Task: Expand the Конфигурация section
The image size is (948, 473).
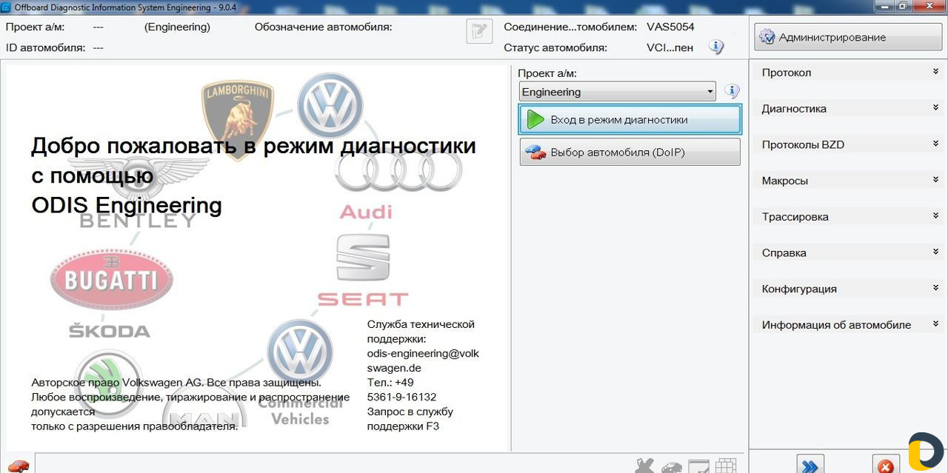Action: [x=849, y=289]
